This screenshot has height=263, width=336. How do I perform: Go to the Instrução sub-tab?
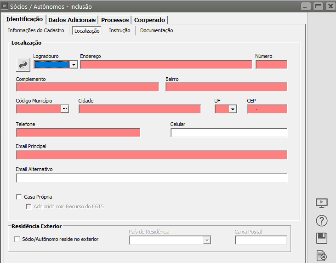[x=120, y=30]
